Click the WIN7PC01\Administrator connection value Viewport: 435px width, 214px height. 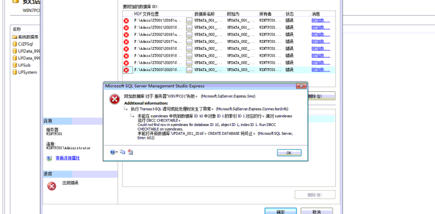pyautogui.click(x=68, y=148)
